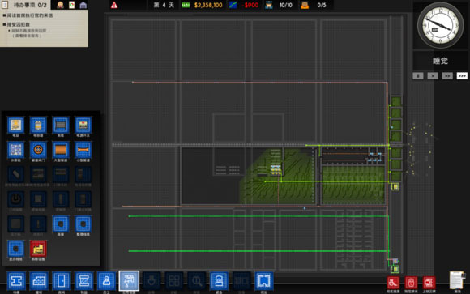Click the red warning triangle alert
The width and height of the screenshot is (470, 294).
pyautogui.click(x=114, y=5)
